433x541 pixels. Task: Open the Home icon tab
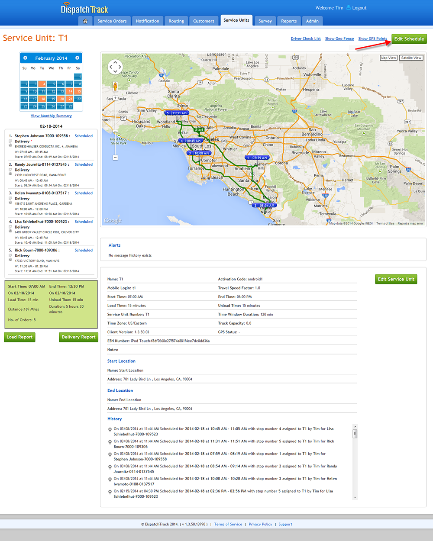coord(85,21)
